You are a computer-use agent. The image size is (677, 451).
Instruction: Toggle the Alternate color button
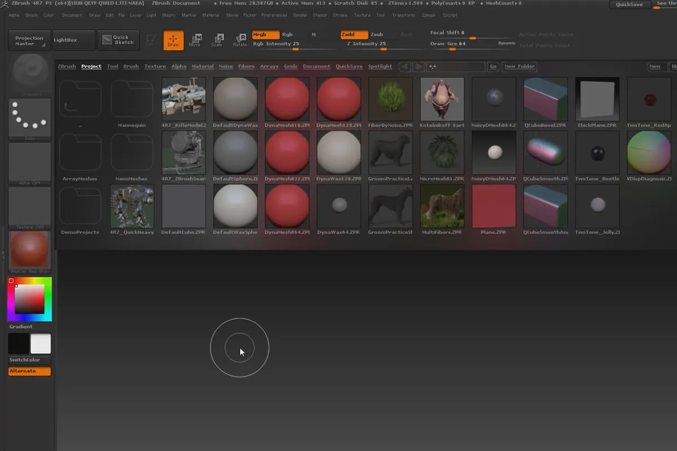pos(30,371)
